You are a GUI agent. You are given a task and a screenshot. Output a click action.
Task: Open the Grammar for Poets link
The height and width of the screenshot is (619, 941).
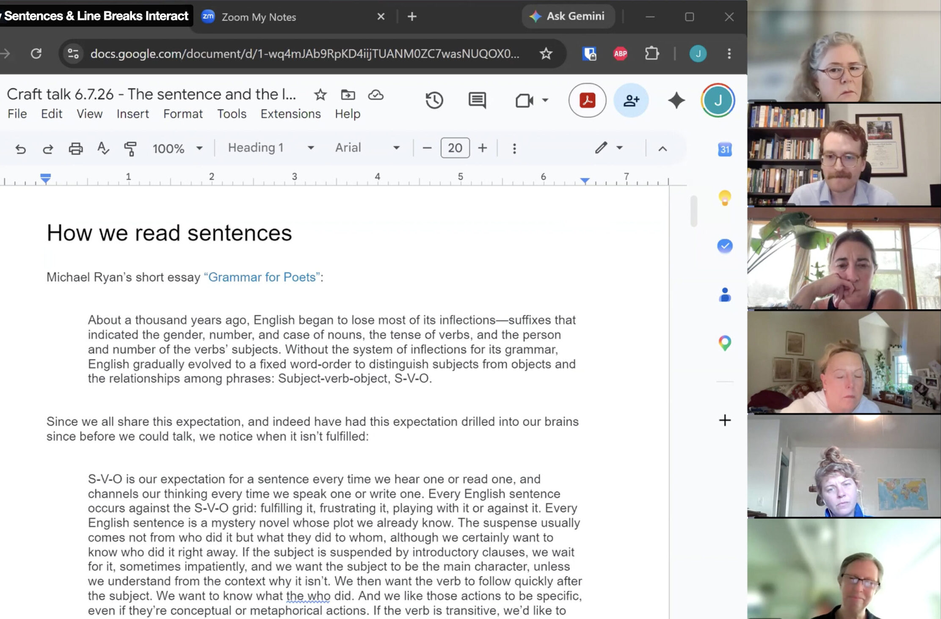[x=262, y=277]
